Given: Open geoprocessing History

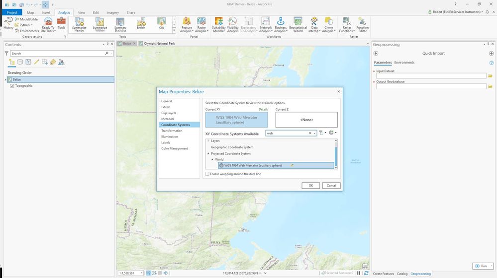Looking at the screenshot, I should coord(8,22).
